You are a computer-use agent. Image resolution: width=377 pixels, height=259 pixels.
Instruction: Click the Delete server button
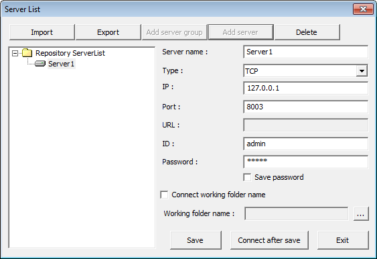[307, 32]
